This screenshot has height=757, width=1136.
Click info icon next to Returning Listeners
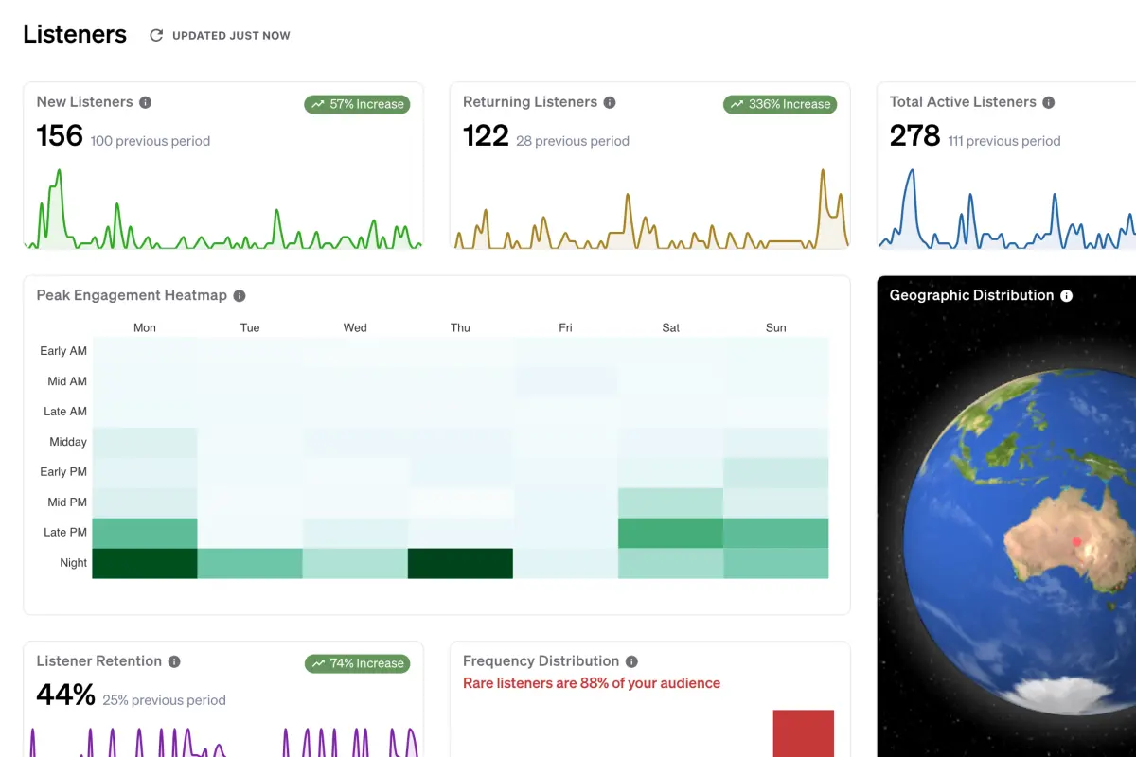coord(610,102)
